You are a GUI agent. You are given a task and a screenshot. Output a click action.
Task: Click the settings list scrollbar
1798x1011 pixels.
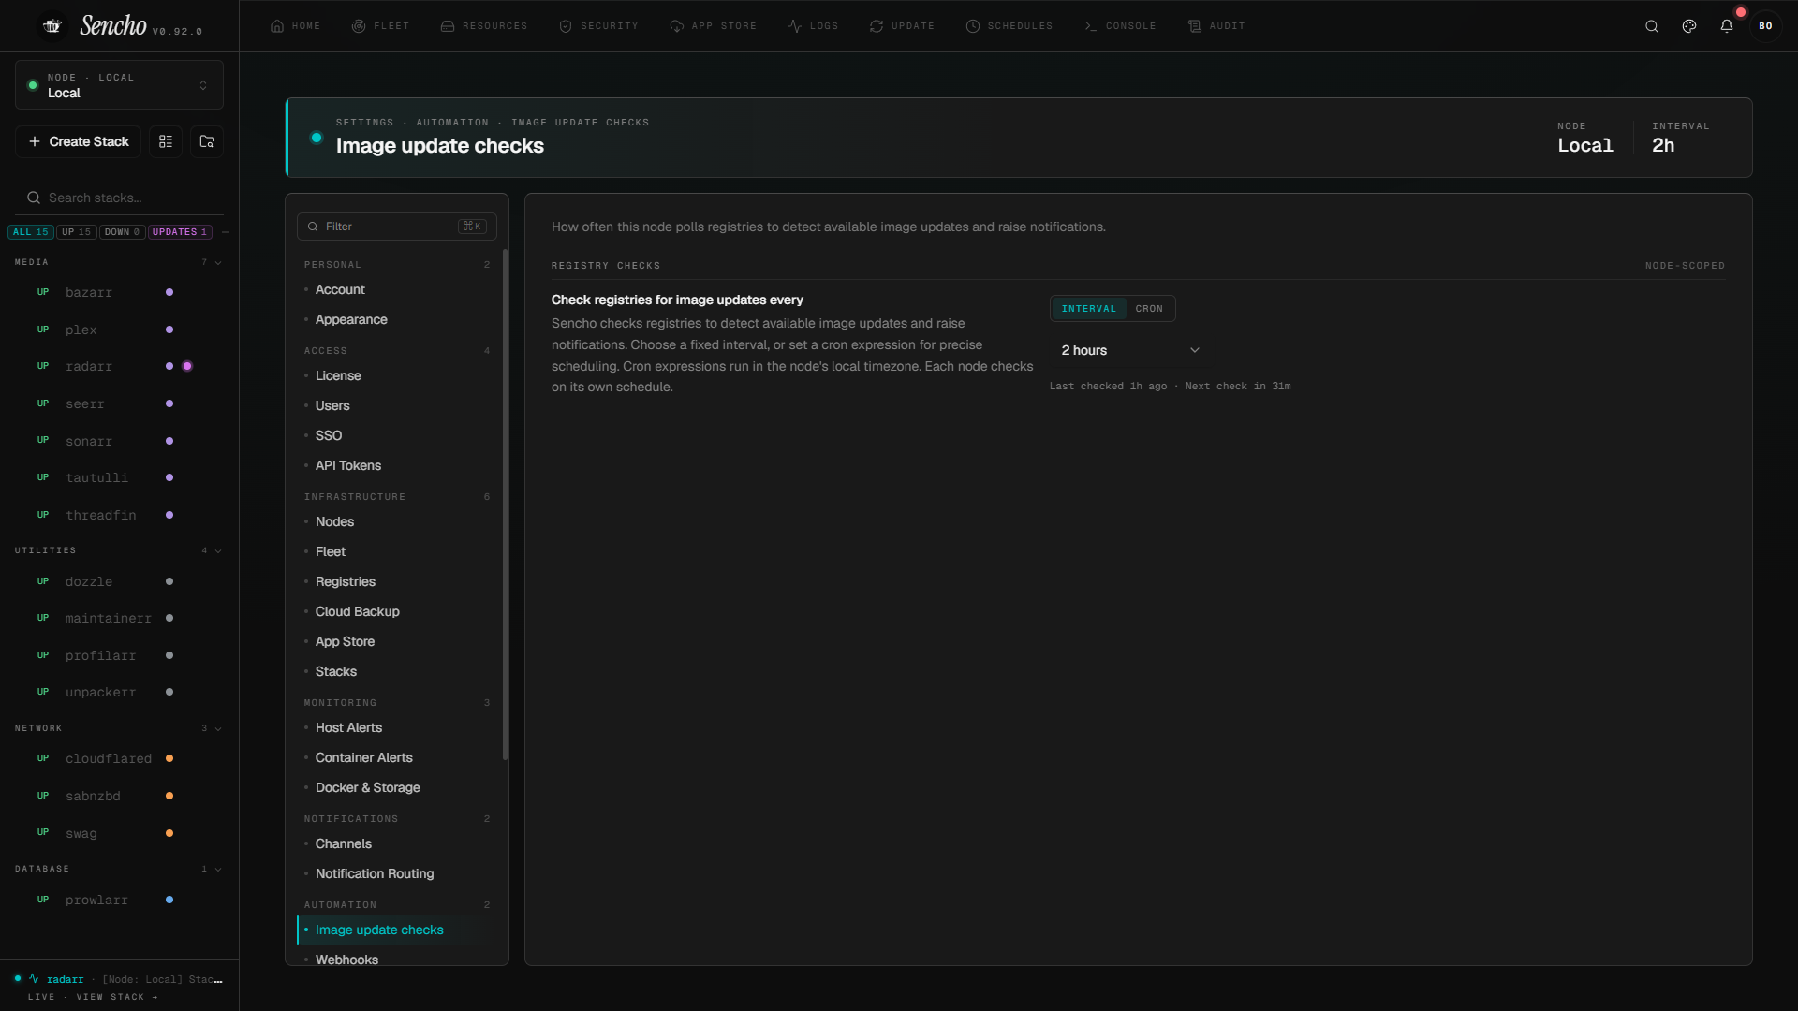tap(506, 505)
